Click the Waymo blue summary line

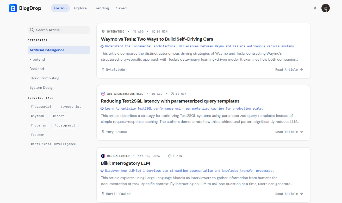pyautogui.click(x=200, y=46)
